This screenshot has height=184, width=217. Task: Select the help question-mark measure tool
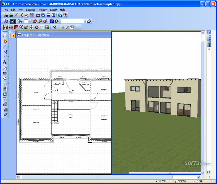pos(6,52)
